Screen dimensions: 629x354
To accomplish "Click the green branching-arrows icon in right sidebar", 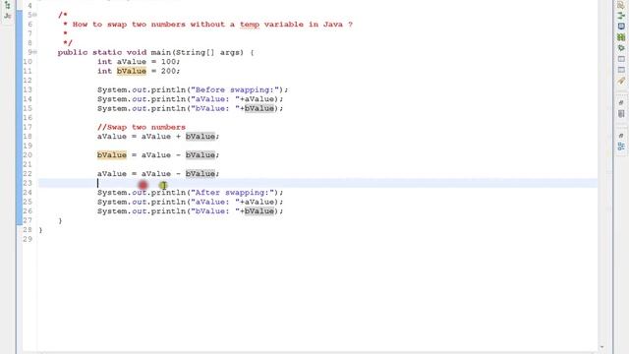I will coord(621,16).
